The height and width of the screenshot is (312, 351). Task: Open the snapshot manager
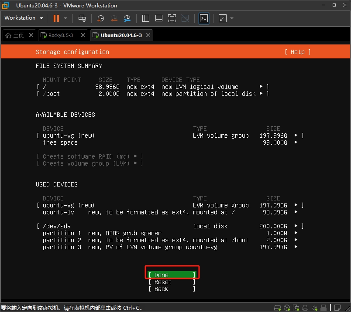pyautogui.click(x=127, y=18)
